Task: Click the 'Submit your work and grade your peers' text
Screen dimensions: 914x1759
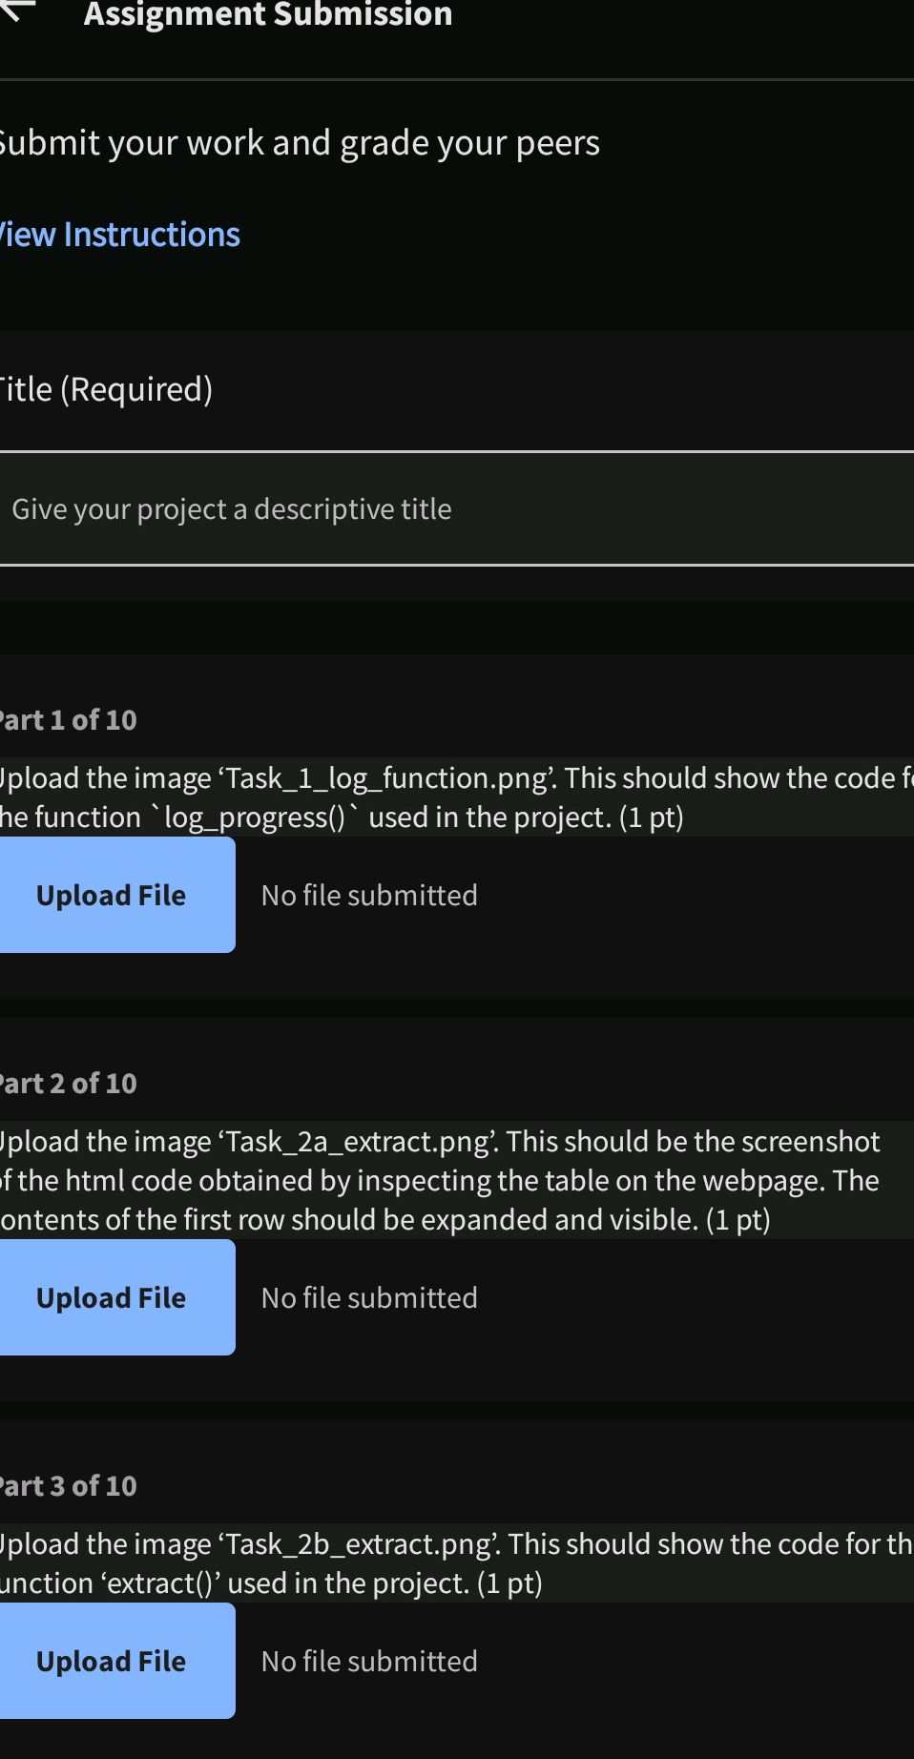Action: (298, 143)
